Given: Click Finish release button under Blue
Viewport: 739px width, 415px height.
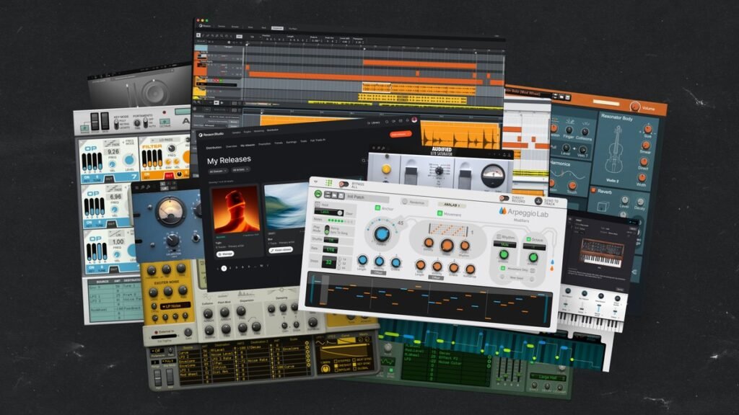Looking at the screenshot, I should coord(281,250).
